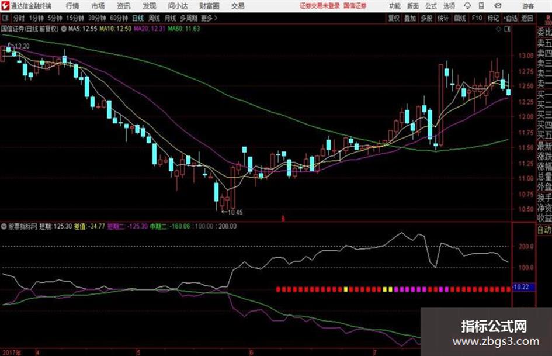Open the 选项 menu
The image size is (552, 356).
(x=449, y=6)
